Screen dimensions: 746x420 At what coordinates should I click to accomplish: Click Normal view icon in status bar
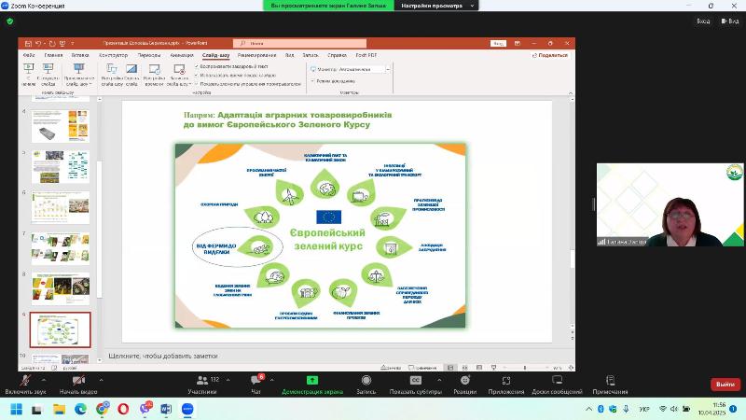(x=450, y=368)
